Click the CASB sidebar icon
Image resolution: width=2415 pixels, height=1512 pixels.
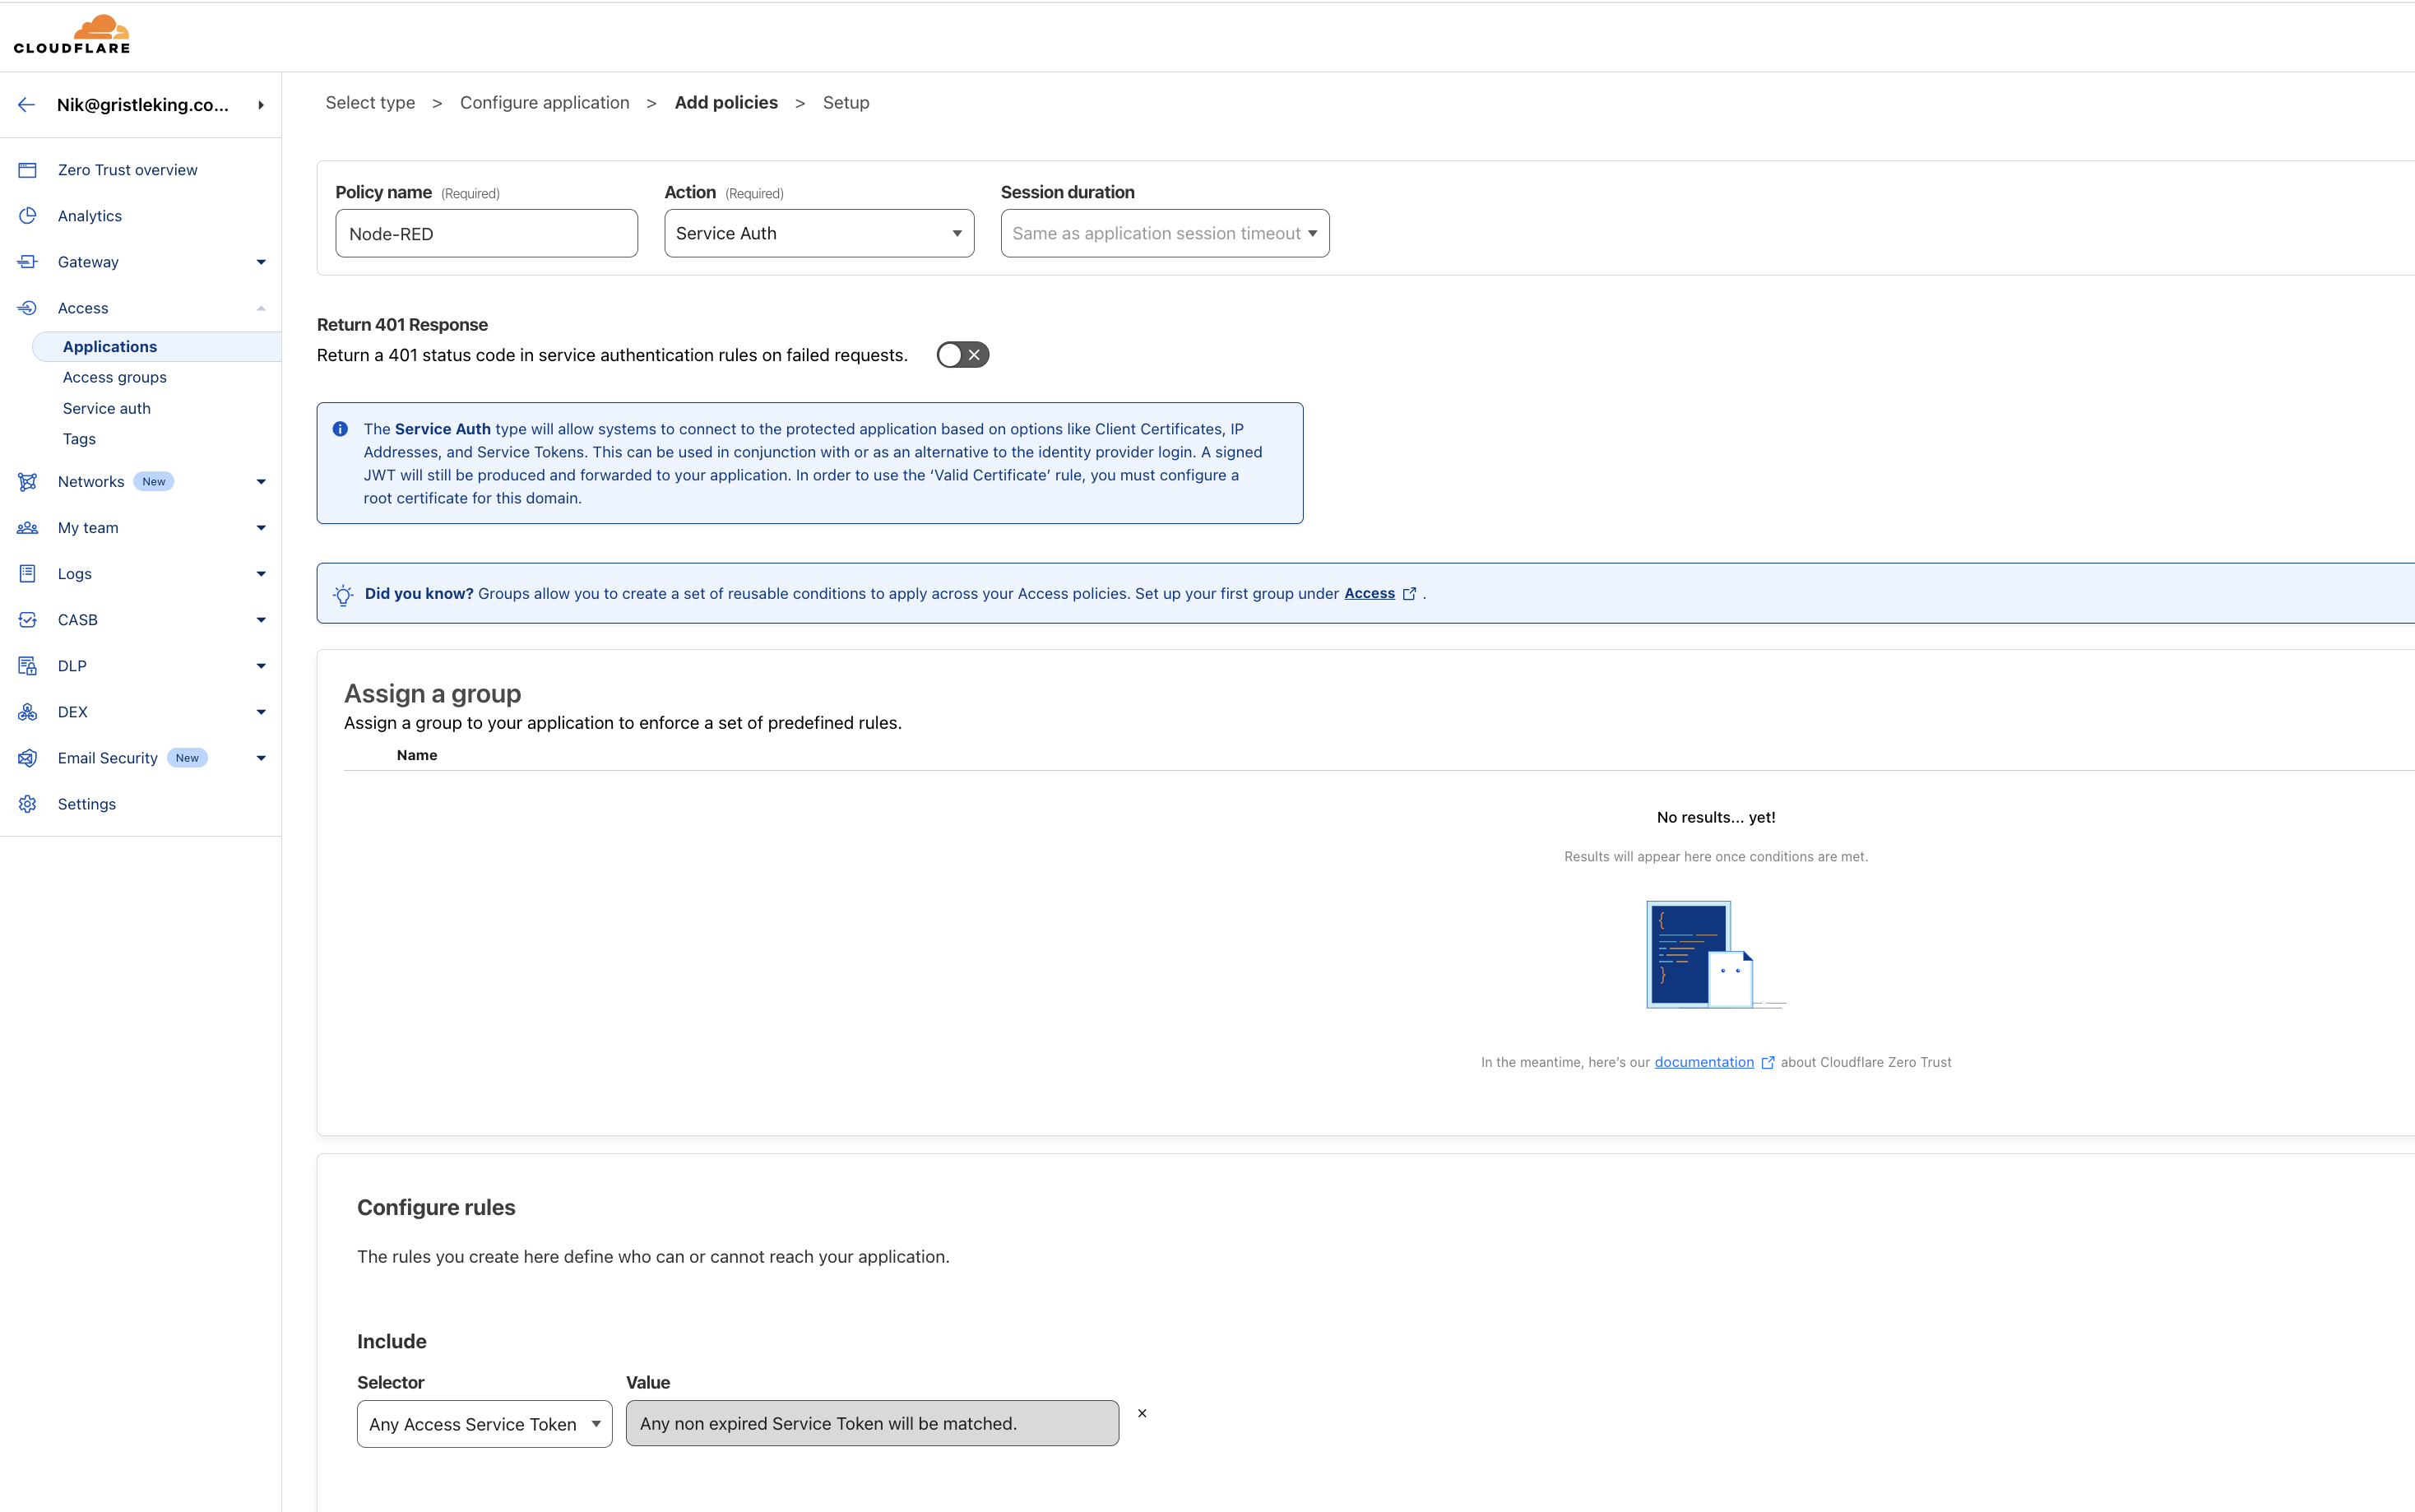[27, 620]
